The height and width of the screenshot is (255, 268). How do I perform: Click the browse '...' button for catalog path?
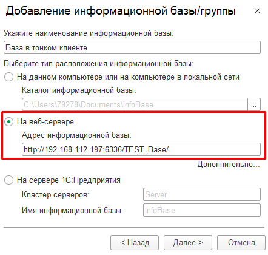click(254, 104)
